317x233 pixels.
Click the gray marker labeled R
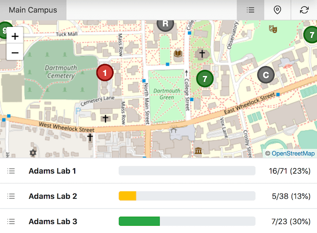(165, 24)
